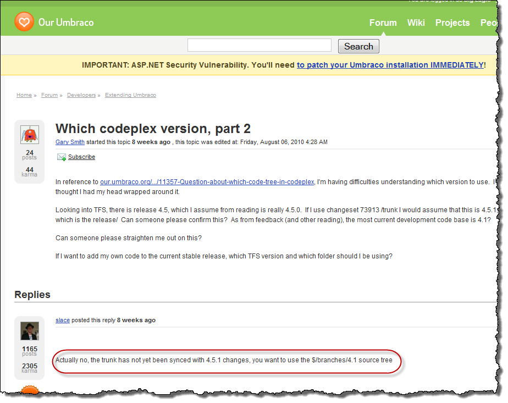Click Gary Smith's '24 posts' count
This screenshot has width=508, height=403.
tap(30, 154)
